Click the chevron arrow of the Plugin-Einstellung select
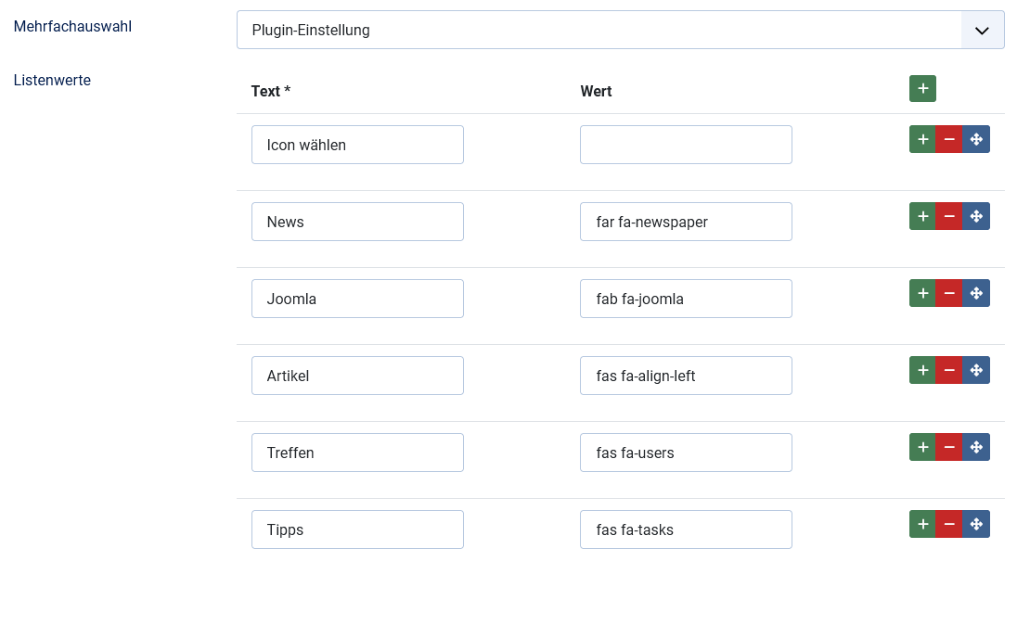 click(983, 30)
